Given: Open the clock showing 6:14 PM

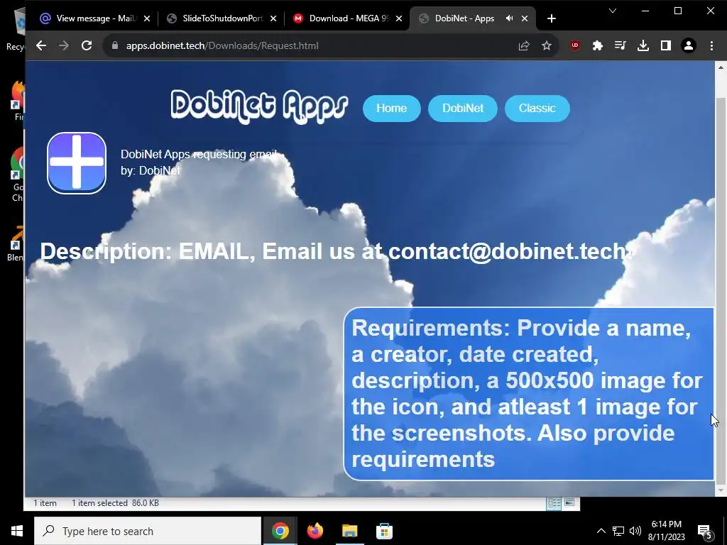Looking at the screenshot, I should coord(666,531).
